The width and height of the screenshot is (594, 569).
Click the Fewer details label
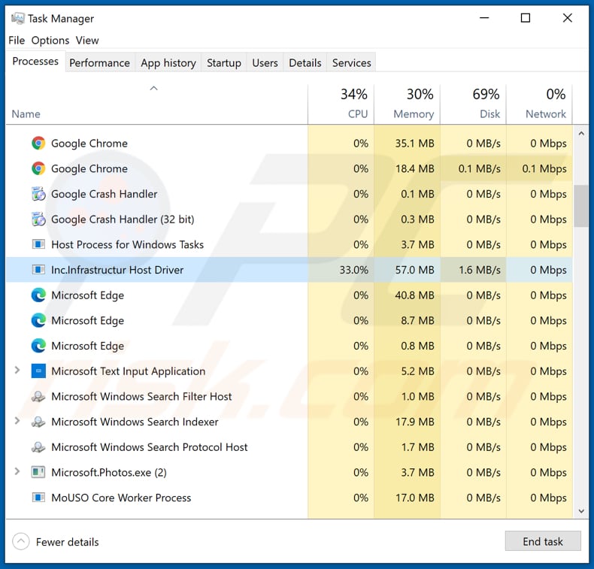coord(68,542)
